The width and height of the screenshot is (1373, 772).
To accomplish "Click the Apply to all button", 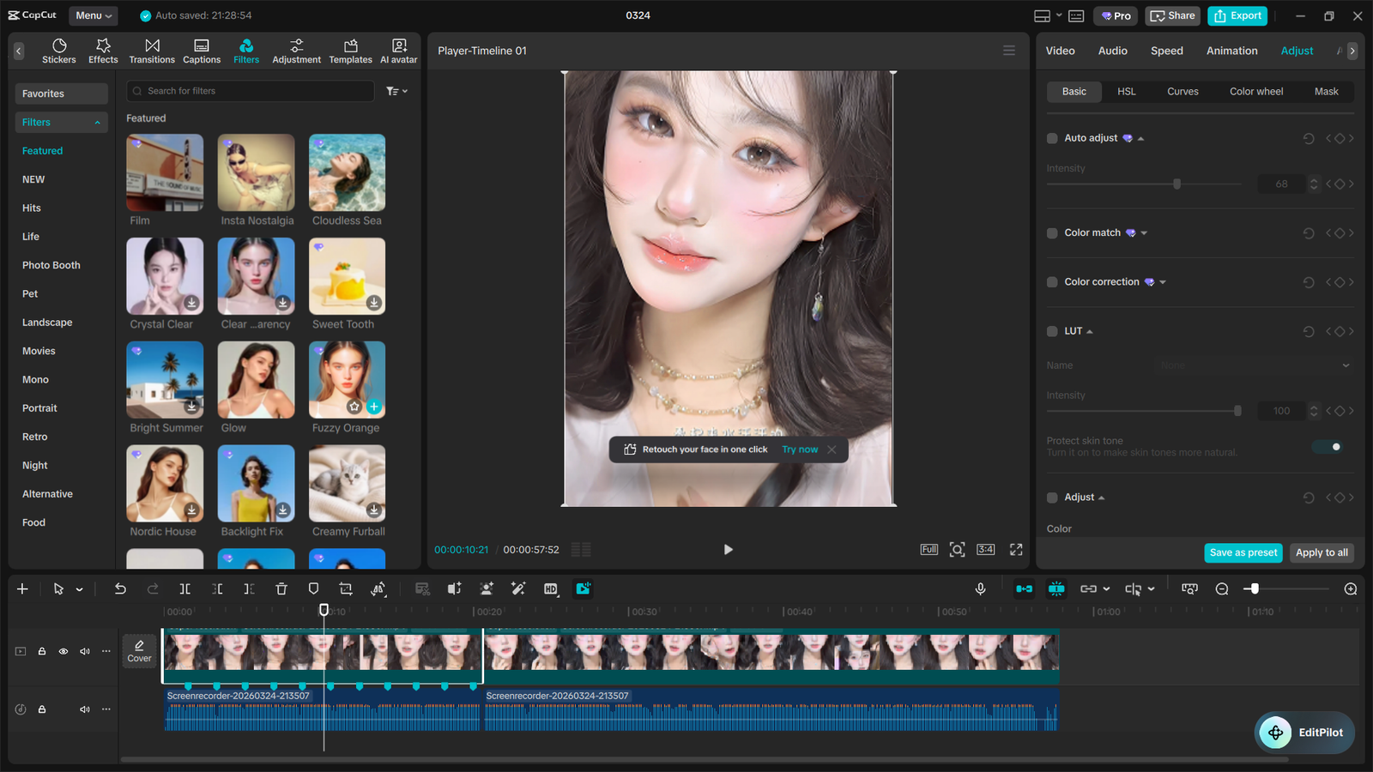I will coord(1322,552).
